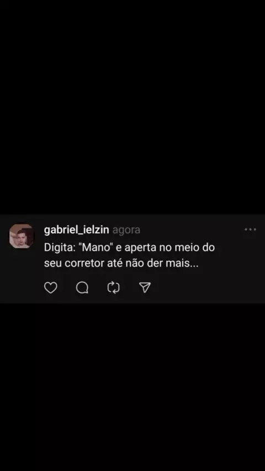Click the word "Digita:" at the post start
The height and width of the screenshot is (471, 265).
click(61, 248)
